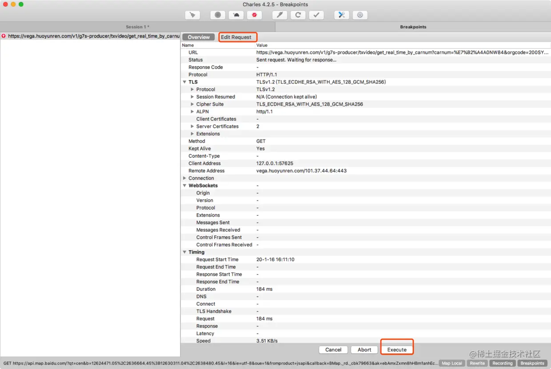Select the Response Start Time row
551x369 pixels.
tap(366, 274)
